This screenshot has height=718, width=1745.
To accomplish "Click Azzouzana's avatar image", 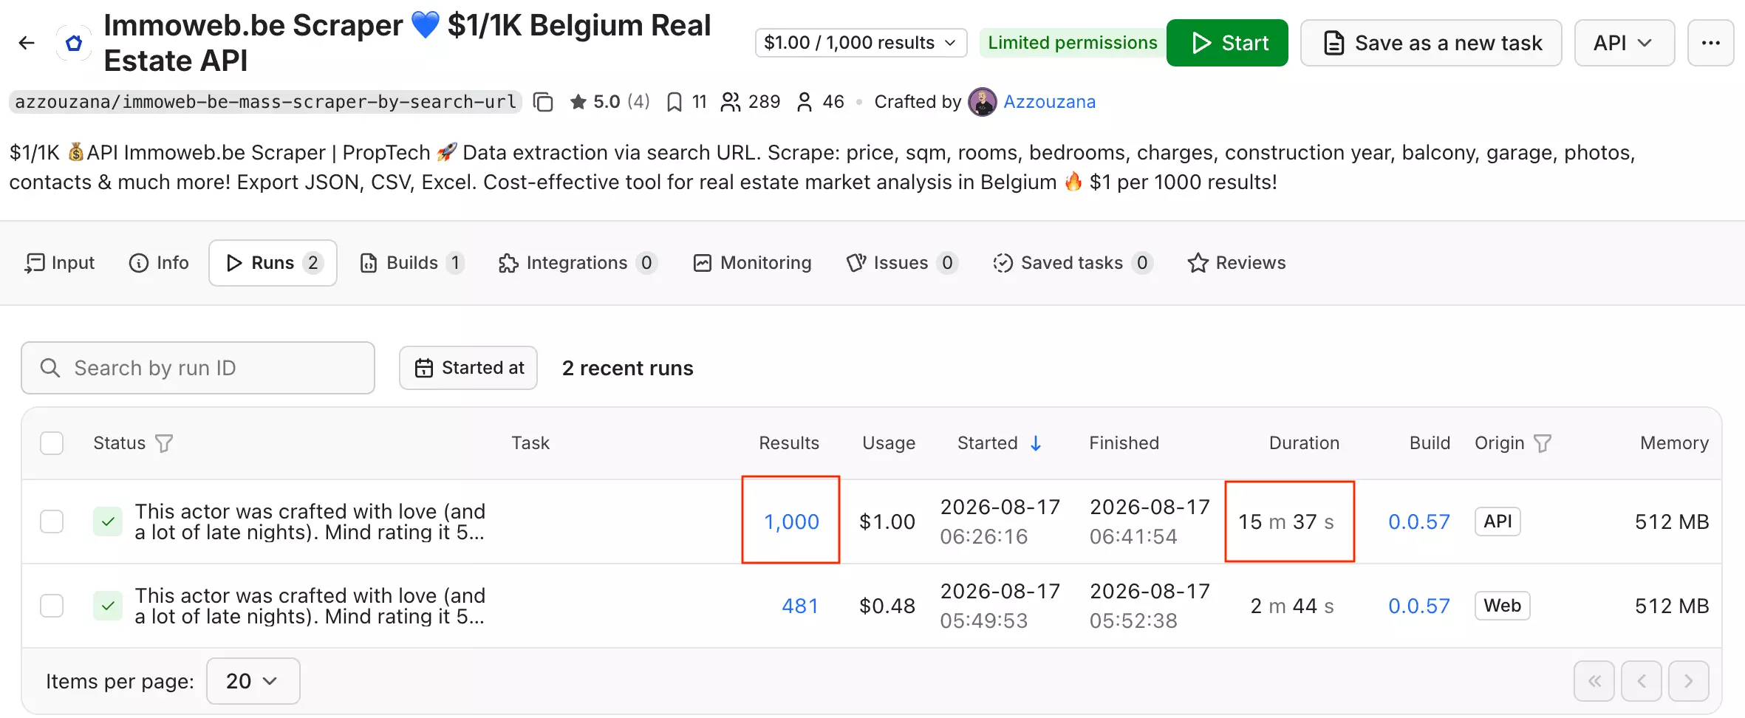I will 982,102.
